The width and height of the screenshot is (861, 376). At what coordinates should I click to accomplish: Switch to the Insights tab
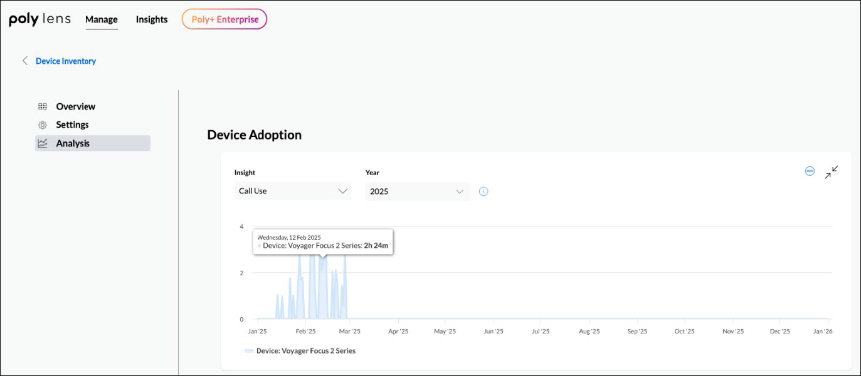point(151,19)
